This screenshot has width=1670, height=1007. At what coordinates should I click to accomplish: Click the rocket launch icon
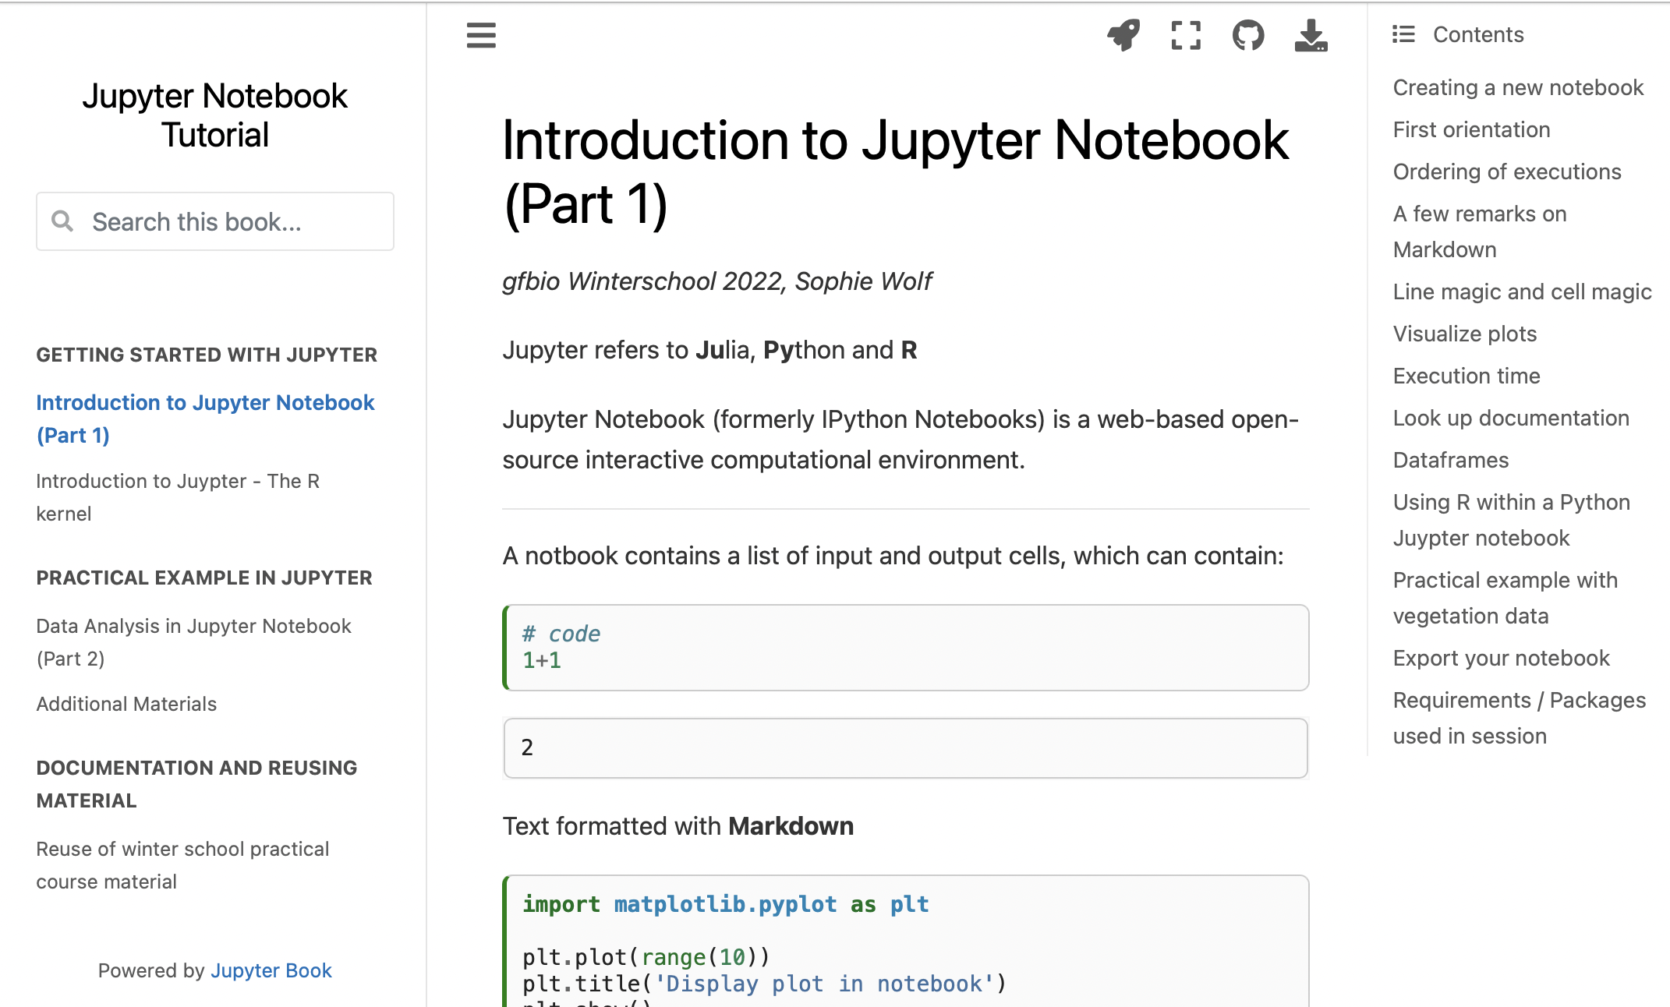pyautogui.click(x=1123, y=35)
